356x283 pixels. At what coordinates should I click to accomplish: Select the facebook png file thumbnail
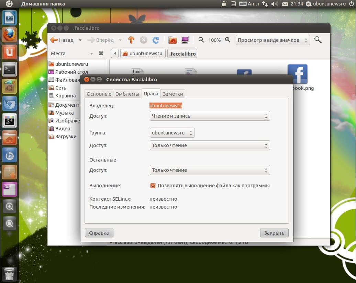click(298, 74)
